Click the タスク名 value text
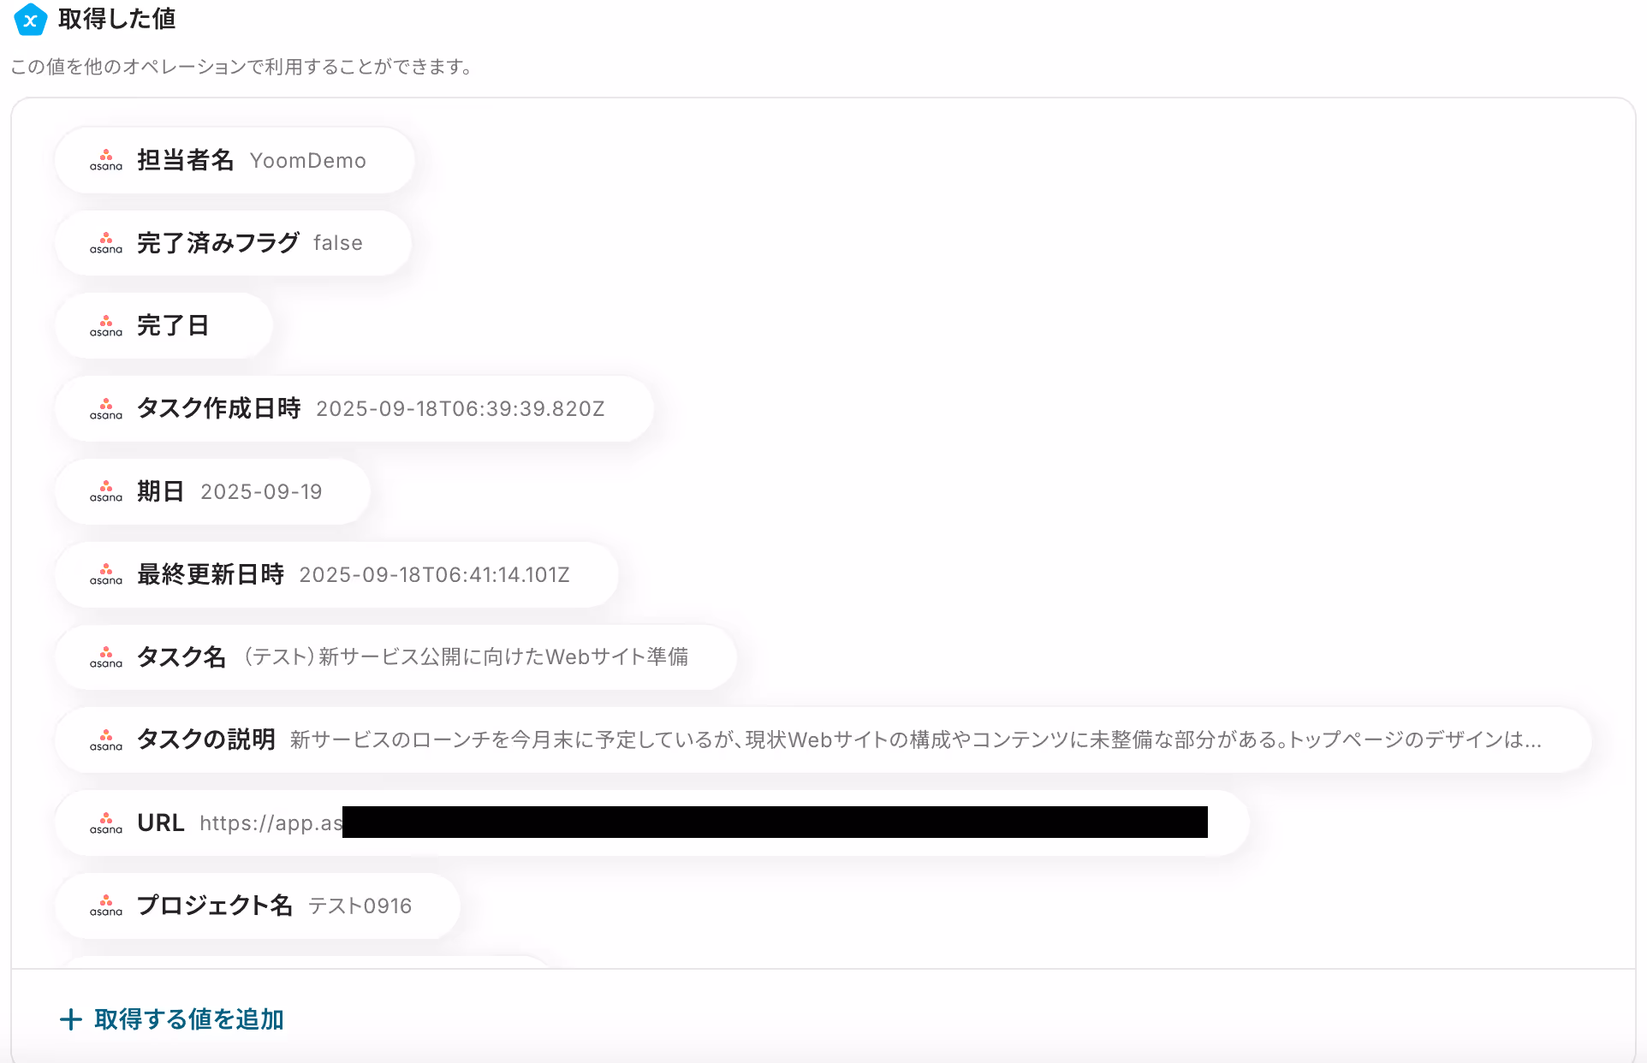The width and height of the screenshot is (1647, 1063). (466, 657)
